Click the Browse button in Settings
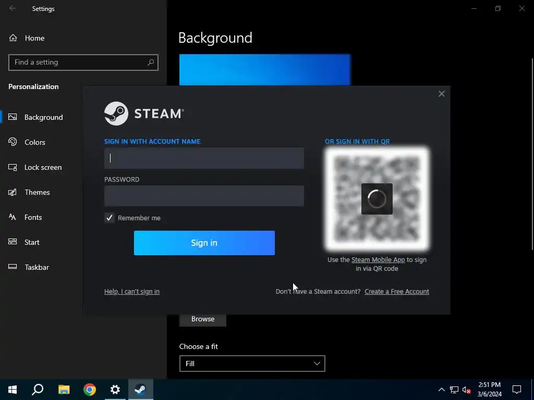 tap(203, 319)
